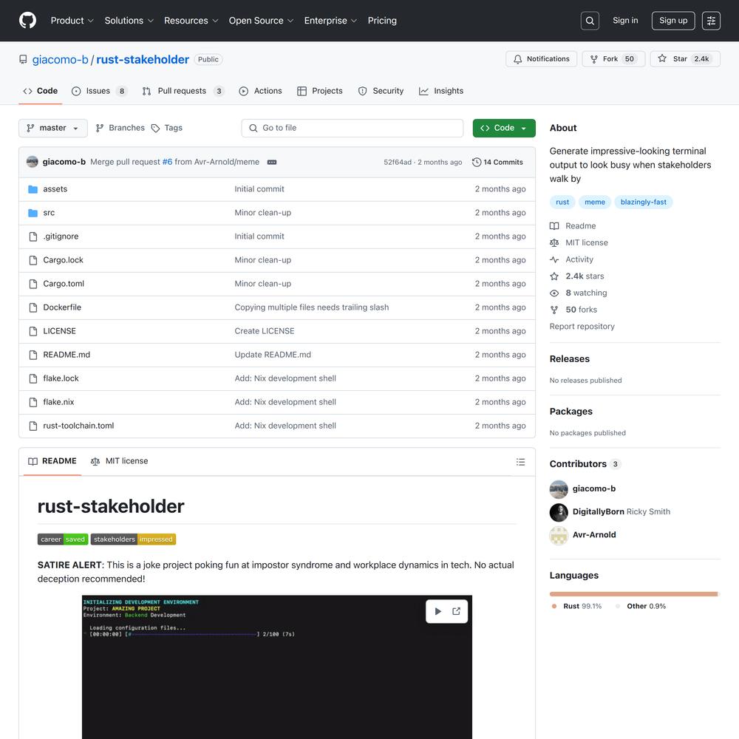
Task: Open rust-toolchain.toml file
Action: click(78, 426)
